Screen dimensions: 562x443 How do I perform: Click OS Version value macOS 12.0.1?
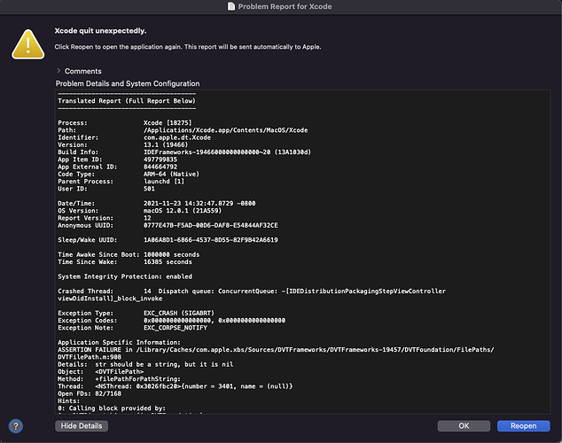[183, 211]
